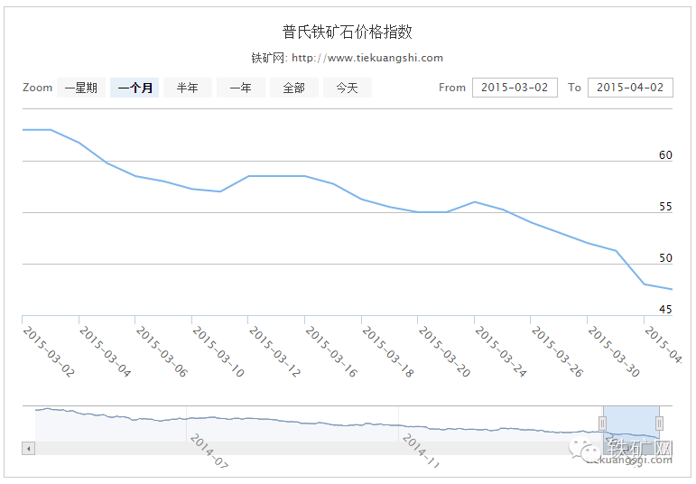
Task: Click the 2015-03-16 x-axis label
Action: pos(330,351)
